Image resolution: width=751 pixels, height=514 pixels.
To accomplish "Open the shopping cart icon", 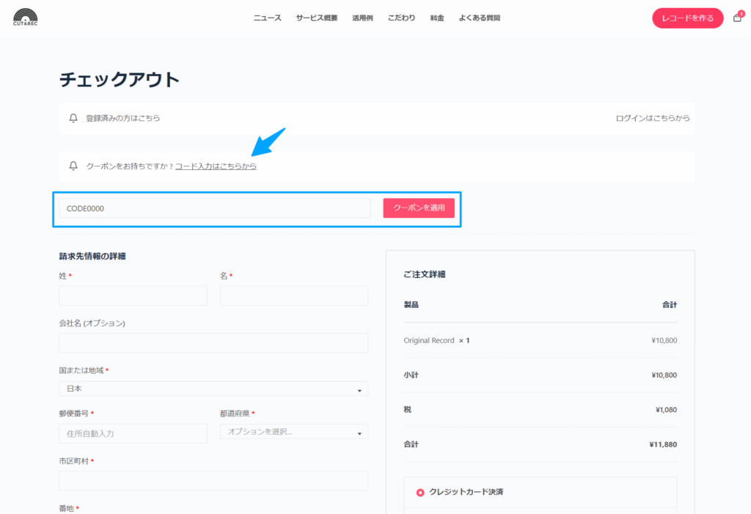I will coord(737,18).
